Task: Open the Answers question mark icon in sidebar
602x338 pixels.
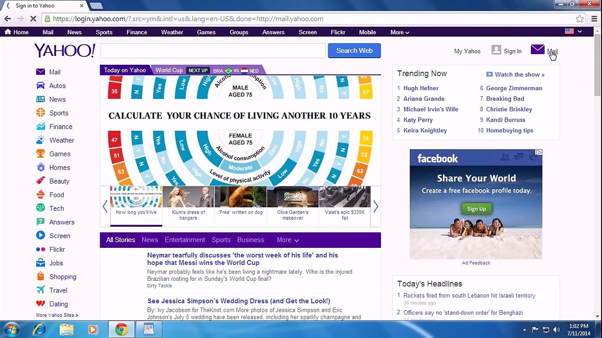Action: 40,222
